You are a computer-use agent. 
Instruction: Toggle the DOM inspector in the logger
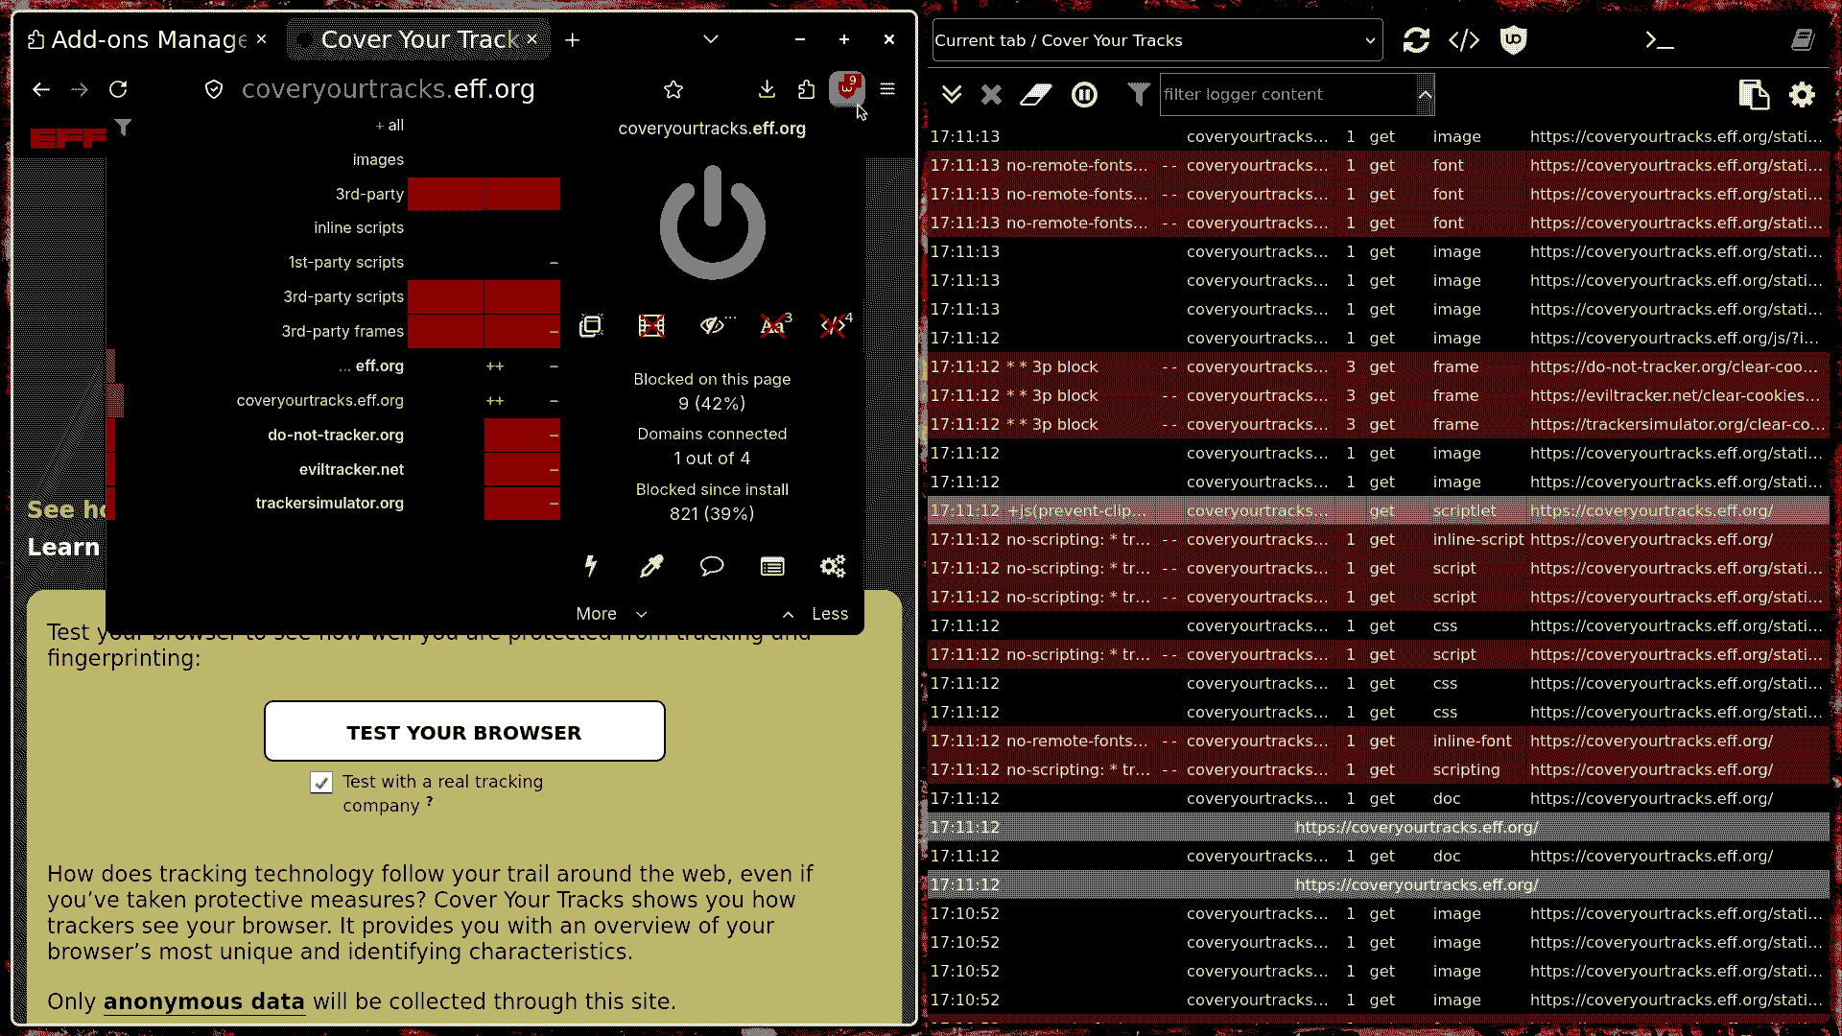[x=1464, y=40]
